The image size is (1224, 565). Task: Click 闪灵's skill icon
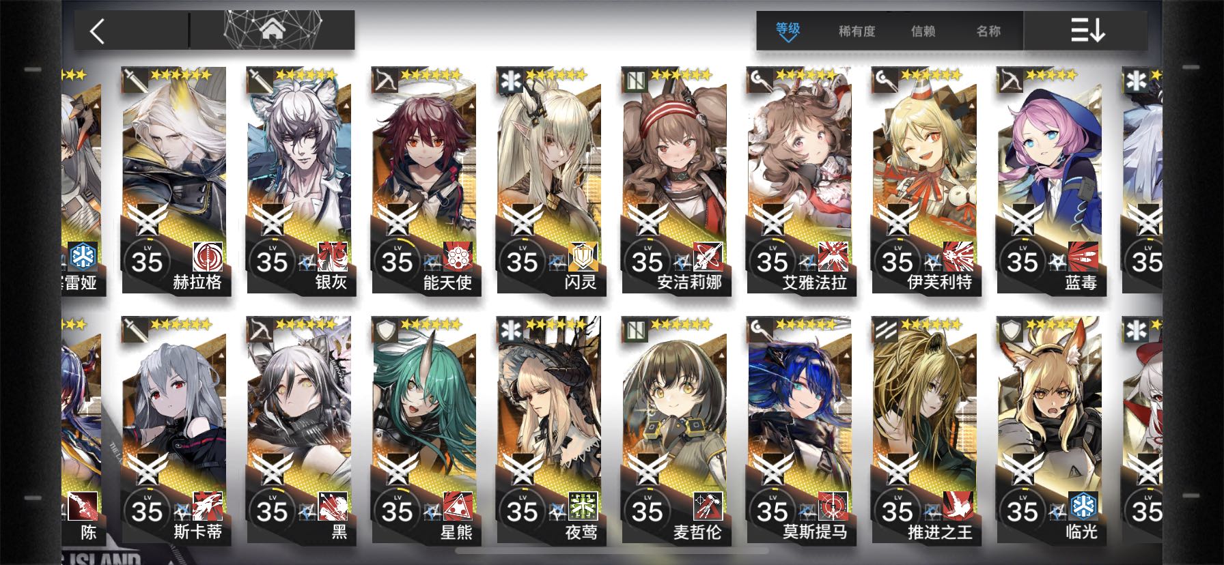(x=583, y=257)
